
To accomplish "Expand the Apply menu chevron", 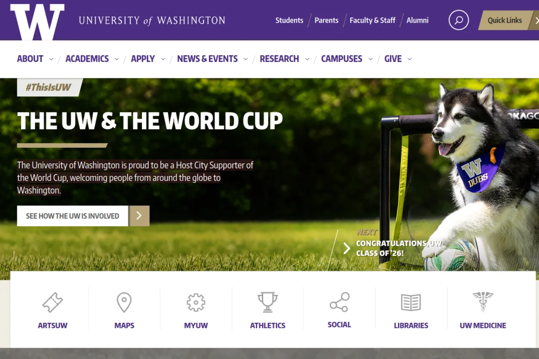I will coord(163,59).
